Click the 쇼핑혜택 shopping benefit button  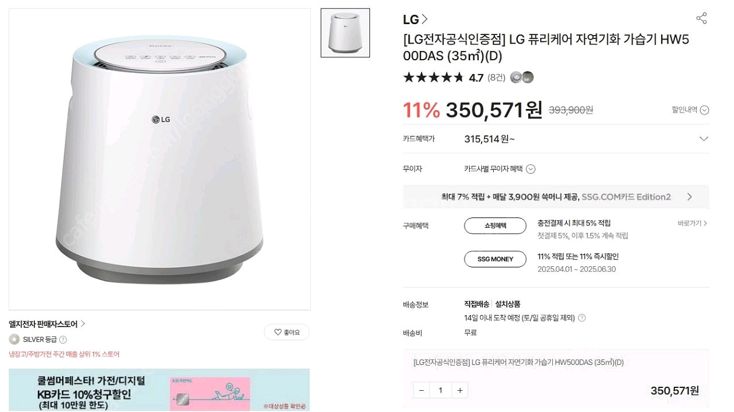pos(495,226)
